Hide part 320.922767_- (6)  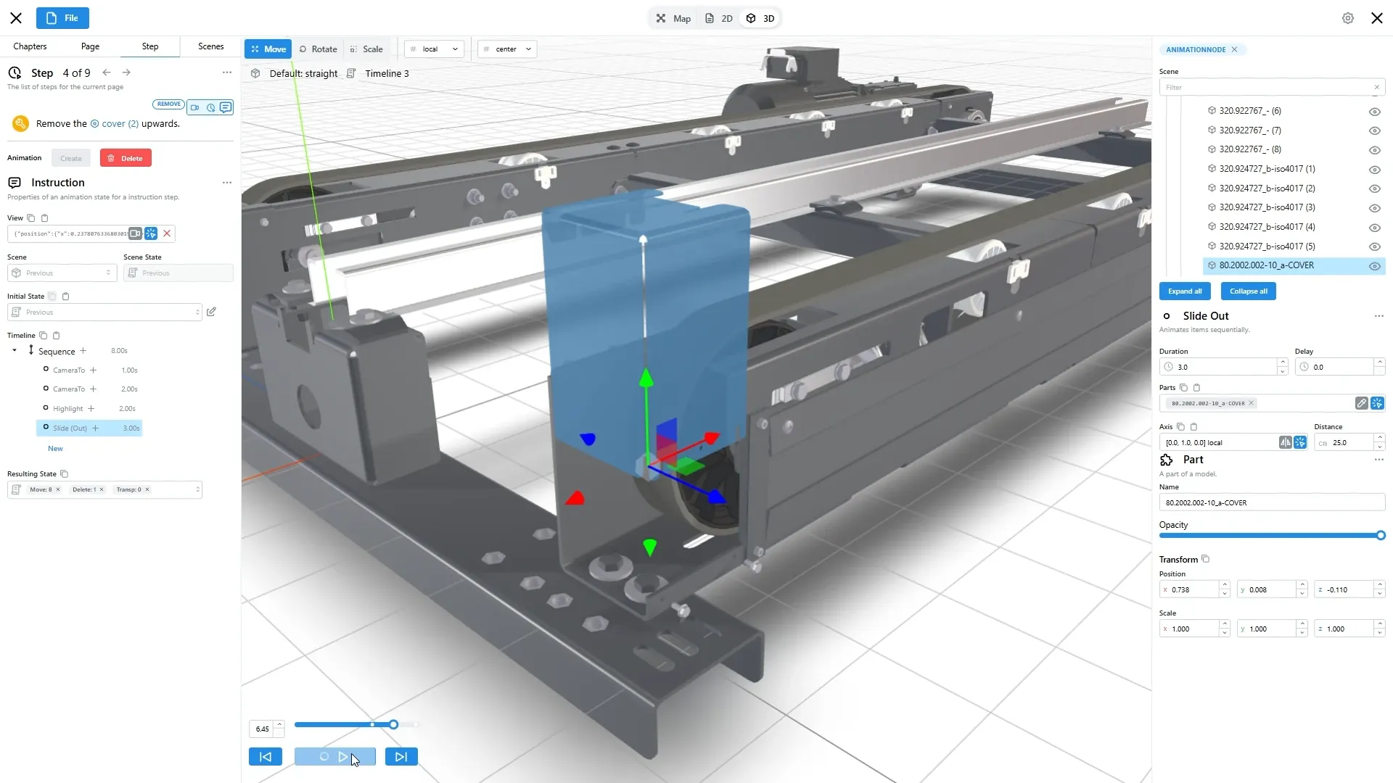coord(1374,112)
